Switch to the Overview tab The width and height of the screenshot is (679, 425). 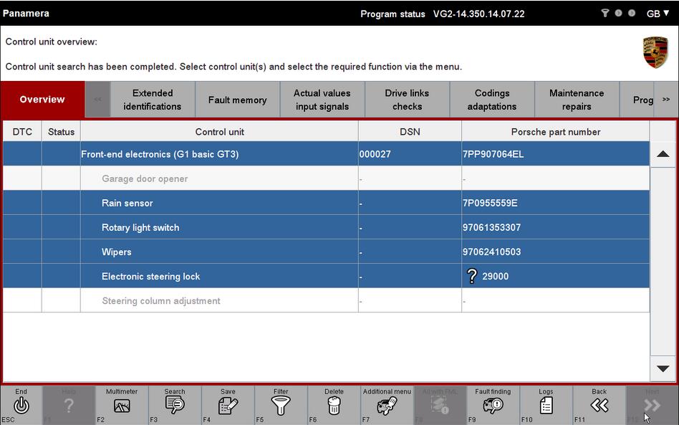42,99
